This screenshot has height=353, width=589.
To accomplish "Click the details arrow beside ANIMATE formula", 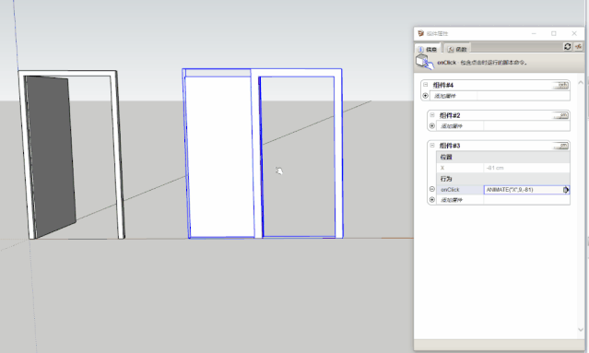I will coord(566,190).
